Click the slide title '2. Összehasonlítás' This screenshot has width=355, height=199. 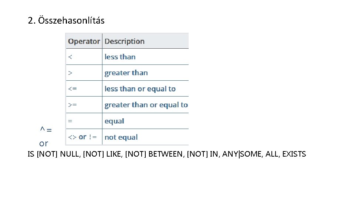click(66, 21)
